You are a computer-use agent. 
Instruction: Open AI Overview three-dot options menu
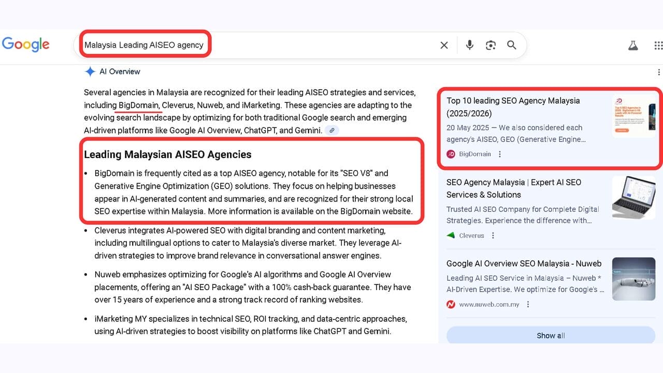tap(658, 72)
